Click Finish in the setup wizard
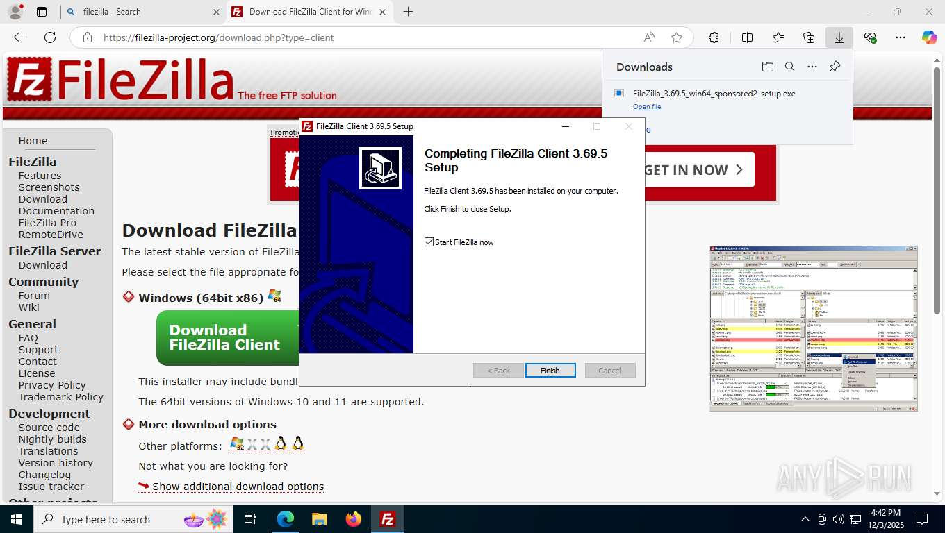Screen dimensions: 945x533 [x=550, y=371]
